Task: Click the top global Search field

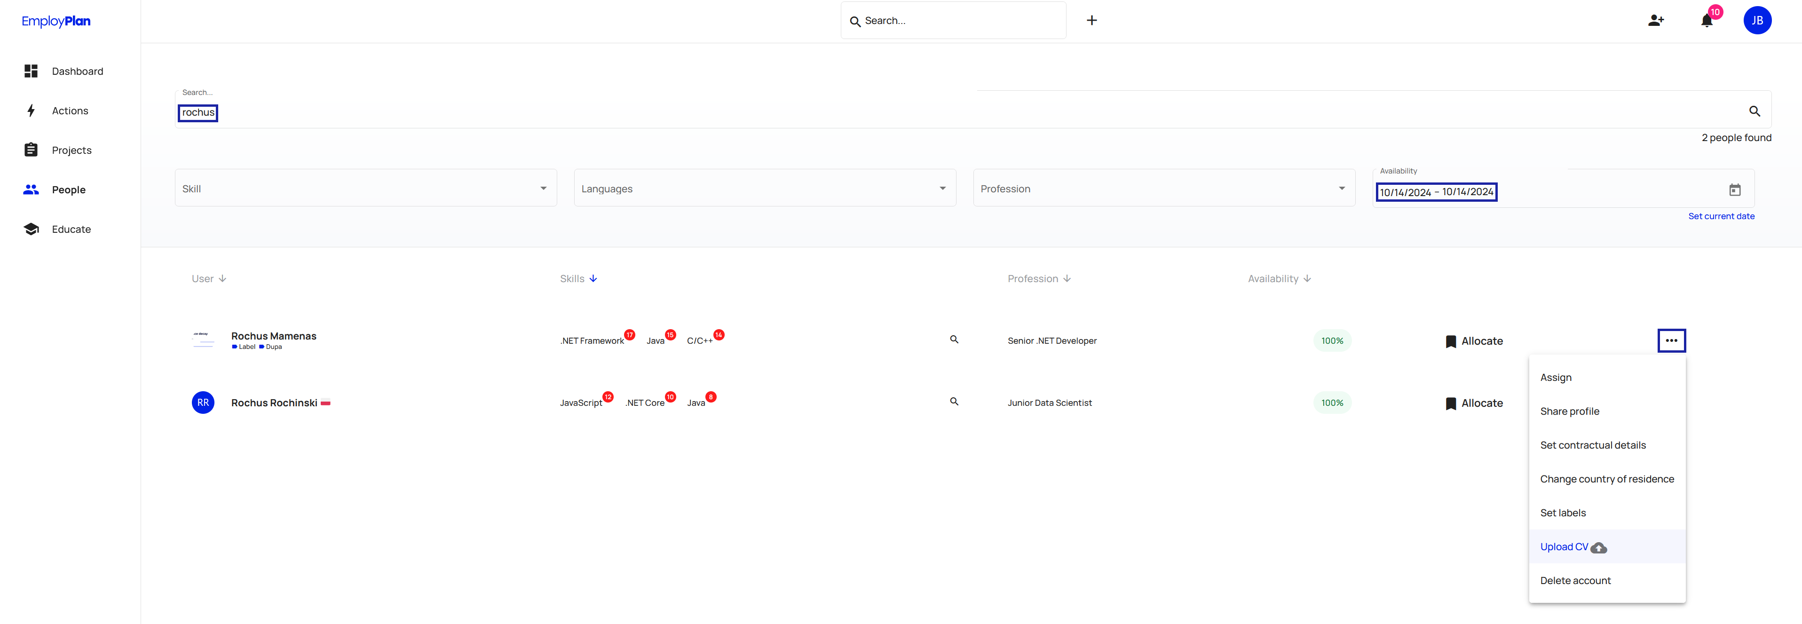Action: tap(954, 20)
